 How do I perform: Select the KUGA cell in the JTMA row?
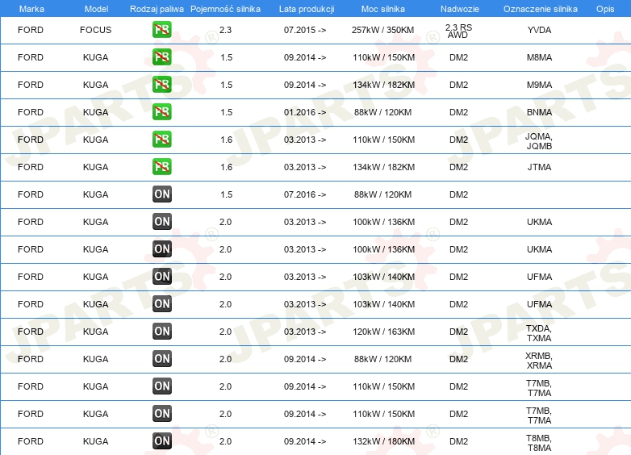(96, 166)
